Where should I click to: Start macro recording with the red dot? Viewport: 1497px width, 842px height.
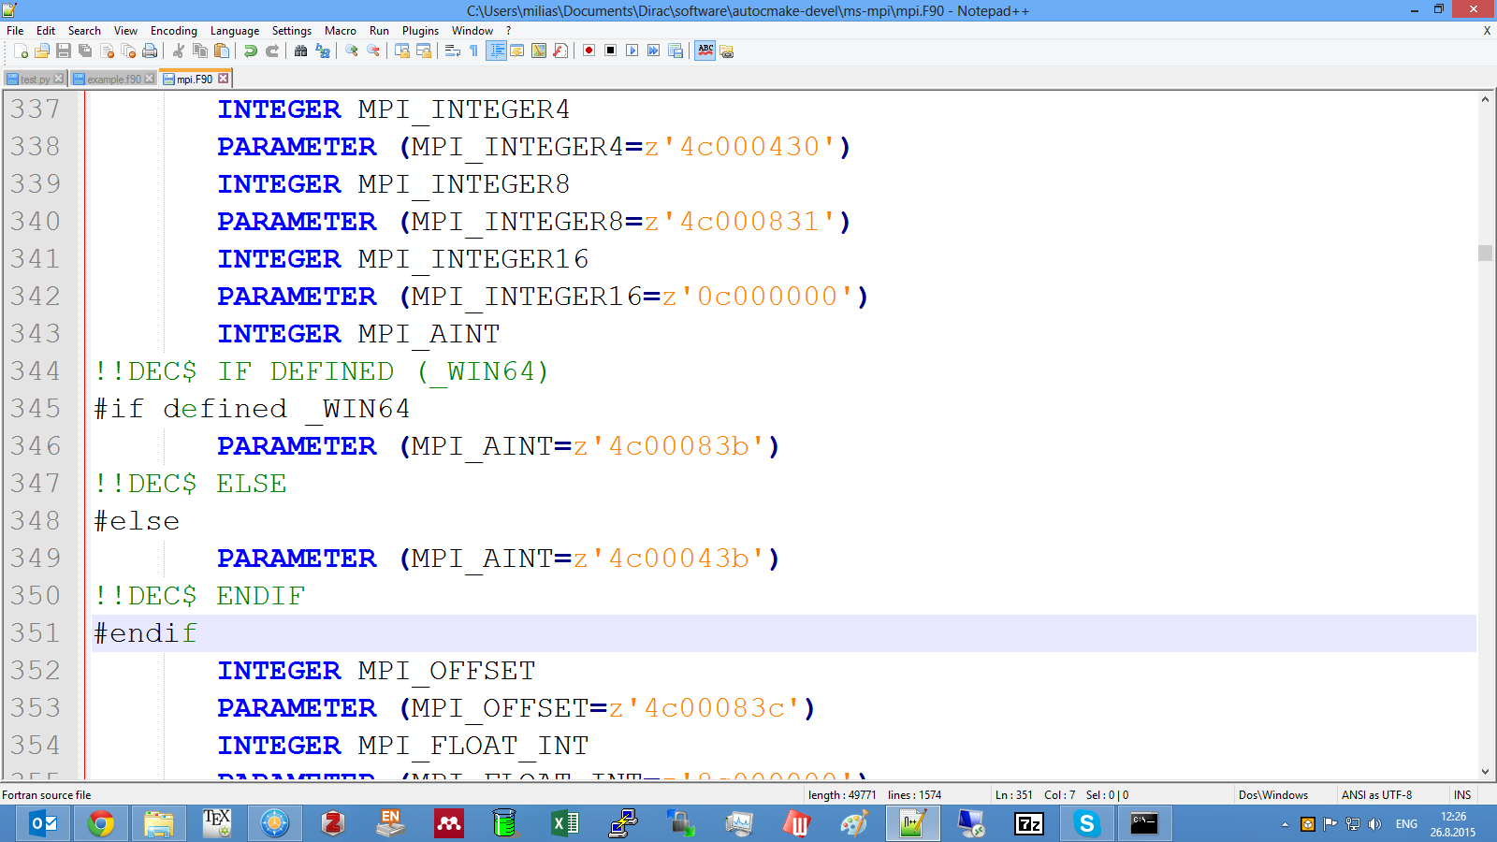(589, 51)
